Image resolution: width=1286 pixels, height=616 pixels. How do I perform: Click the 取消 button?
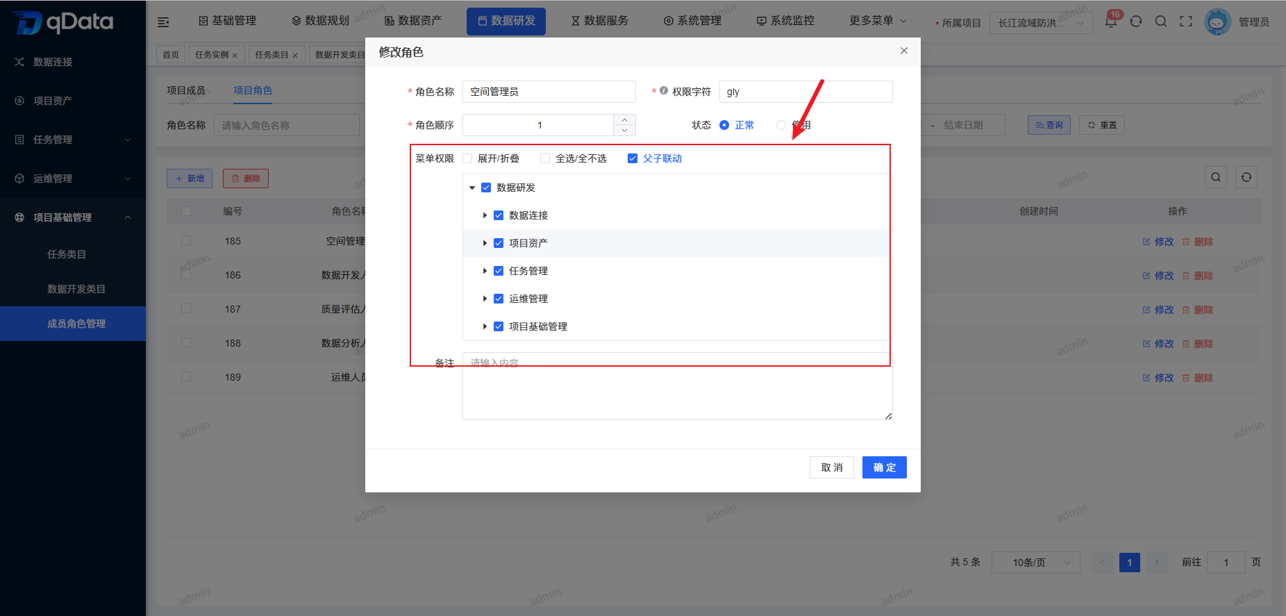coord(831,467)
